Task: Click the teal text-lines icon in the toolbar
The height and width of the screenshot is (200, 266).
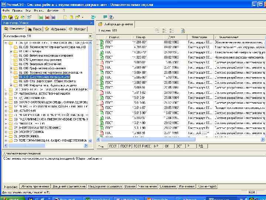Action: pyautogui.click(x=105, y=17)
